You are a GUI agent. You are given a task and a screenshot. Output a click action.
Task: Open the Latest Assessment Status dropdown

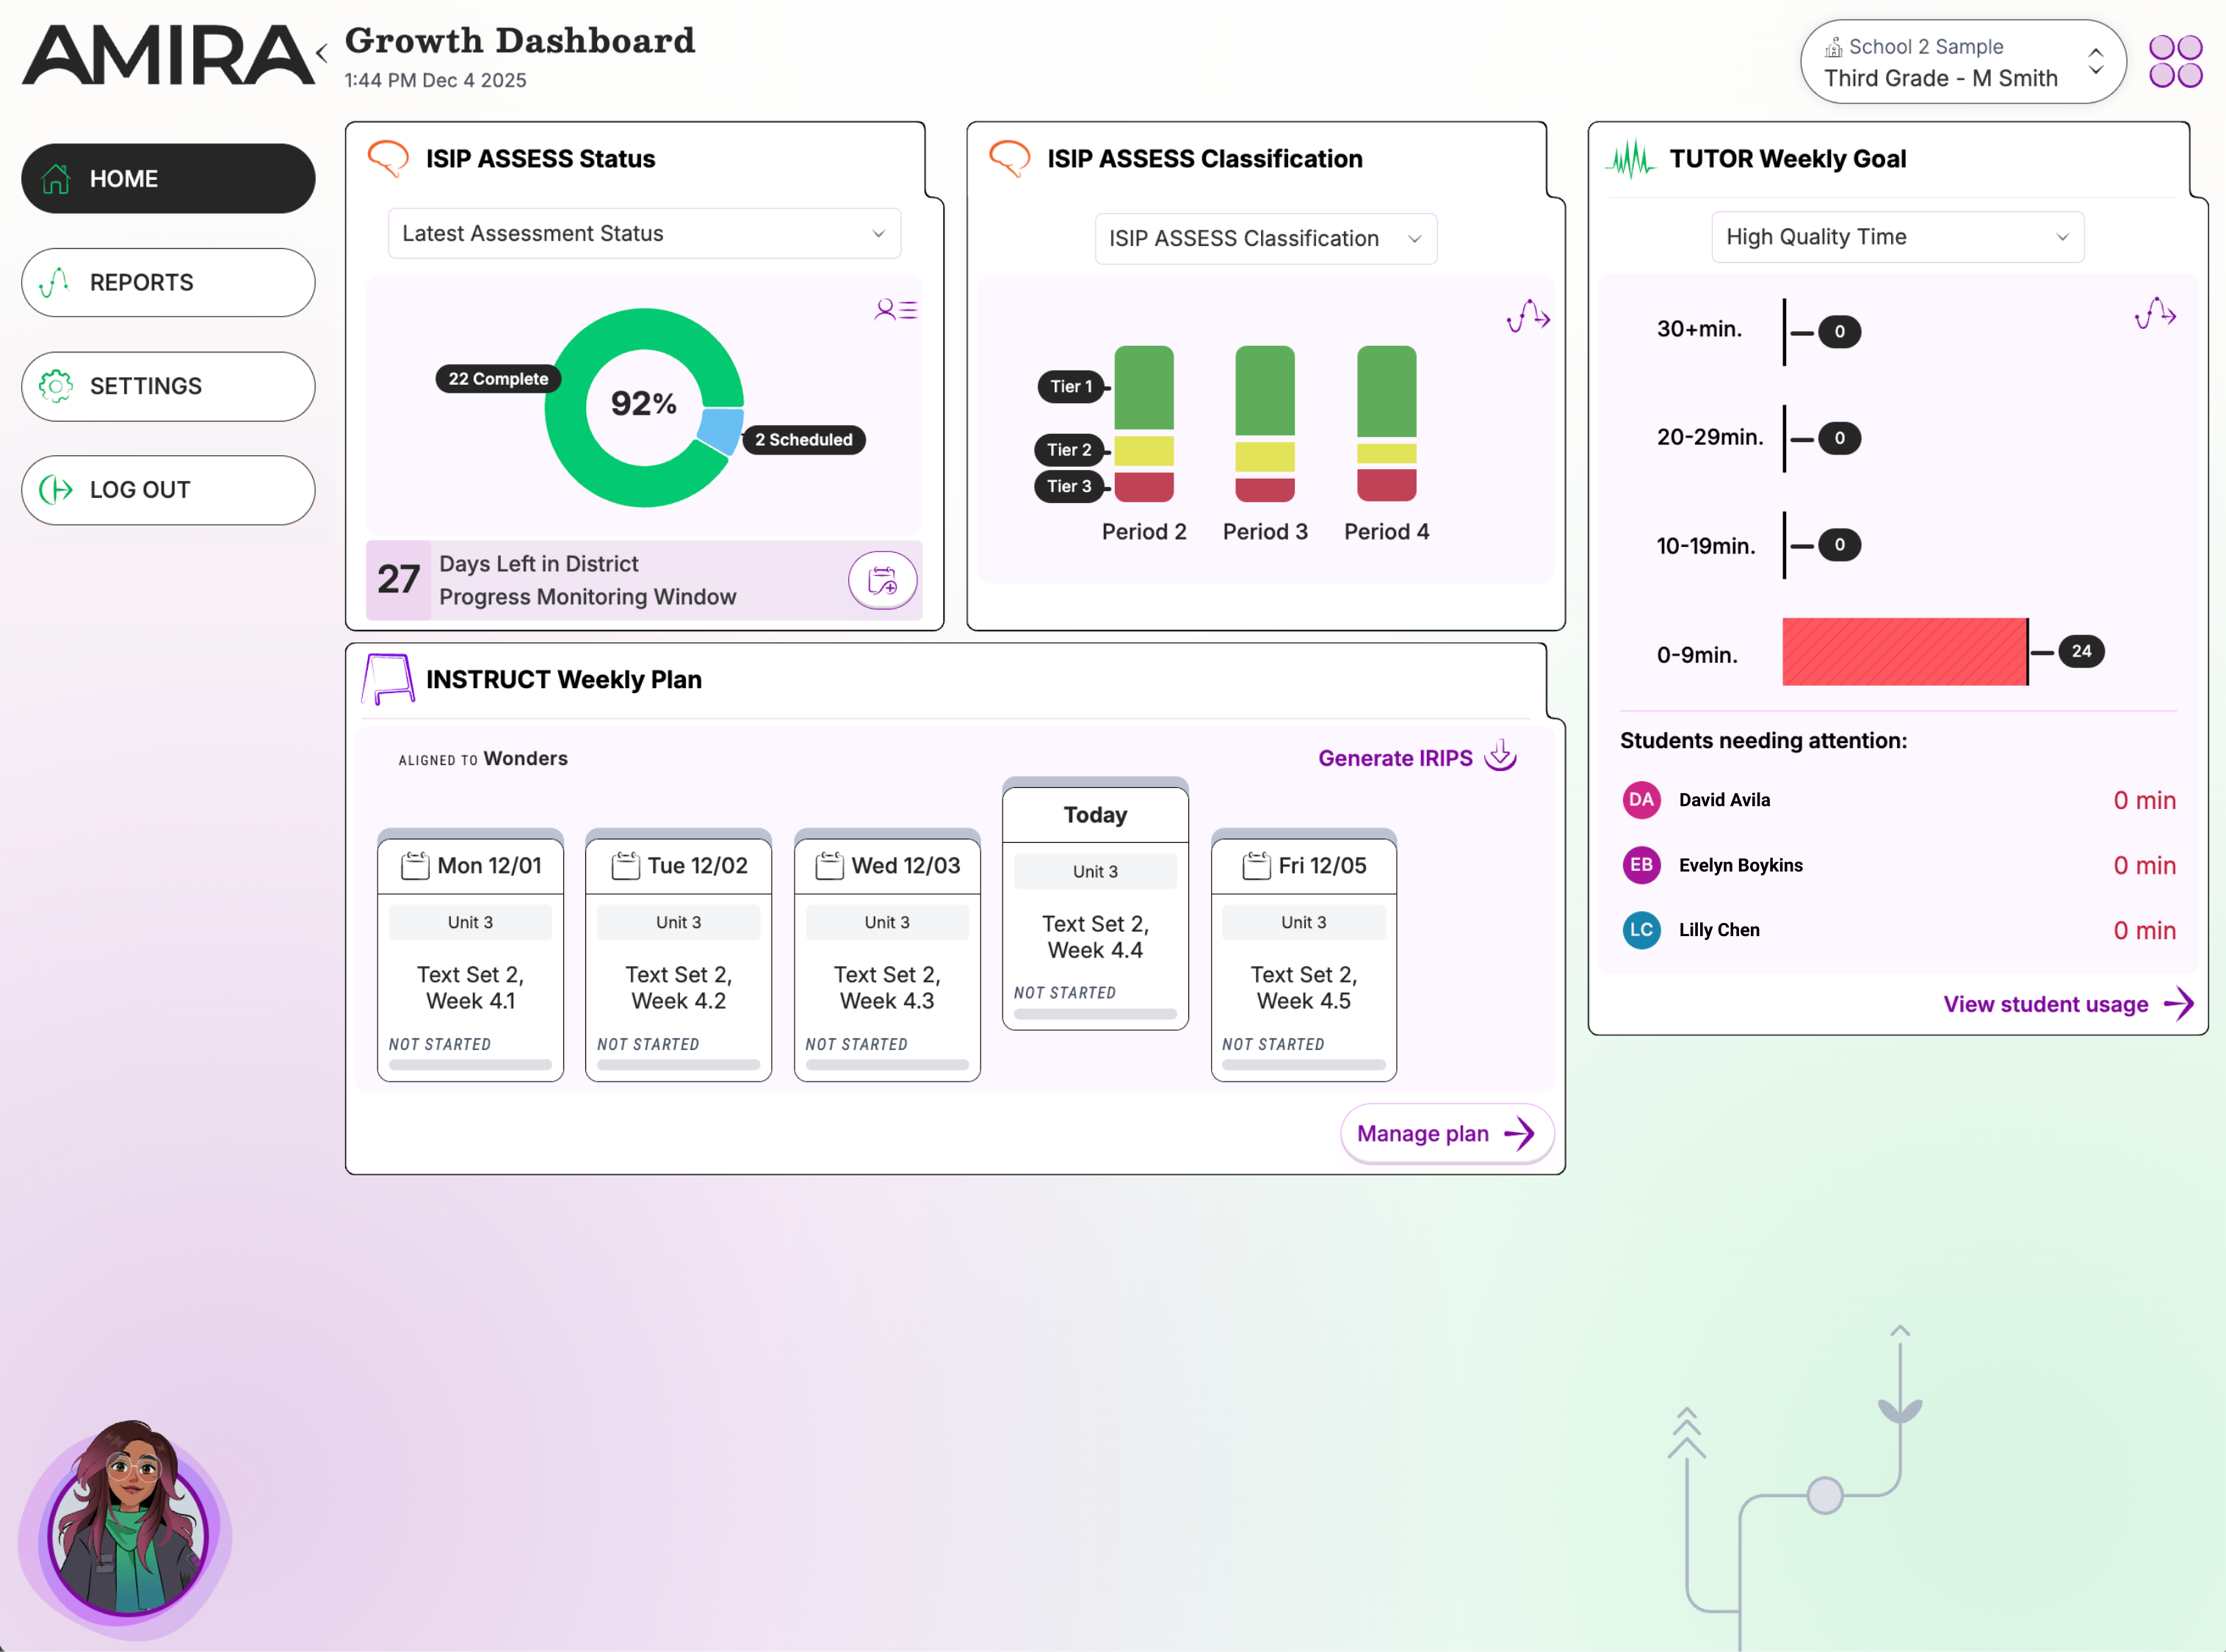coord(644,234)
